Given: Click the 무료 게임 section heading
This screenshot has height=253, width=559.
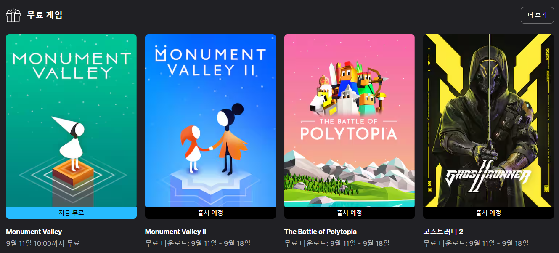Looking at the screenshot, I should (45, 15).
